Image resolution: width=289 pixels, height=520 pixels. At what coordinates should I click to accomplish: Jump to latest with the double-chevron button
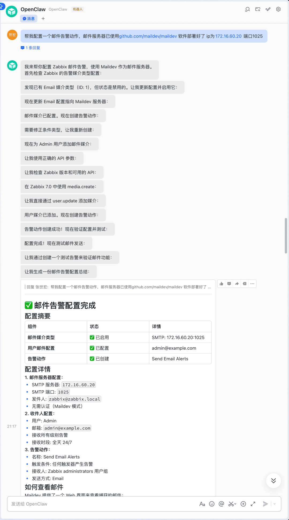[273, 481]
